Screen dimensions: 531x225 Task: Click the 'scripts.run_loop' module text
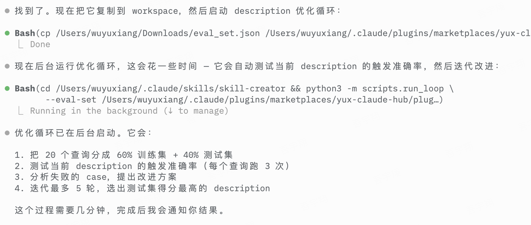pos(403,88)
